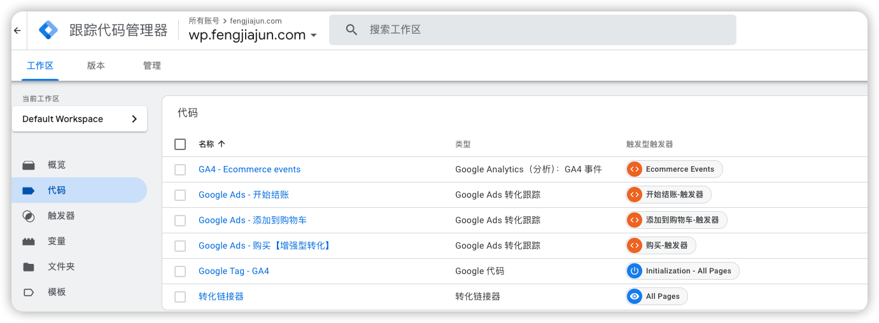This screenshot has width=879, height=323.
Task: Check the GA4 - Ecommerce events row checkbox
Action: 180,170
